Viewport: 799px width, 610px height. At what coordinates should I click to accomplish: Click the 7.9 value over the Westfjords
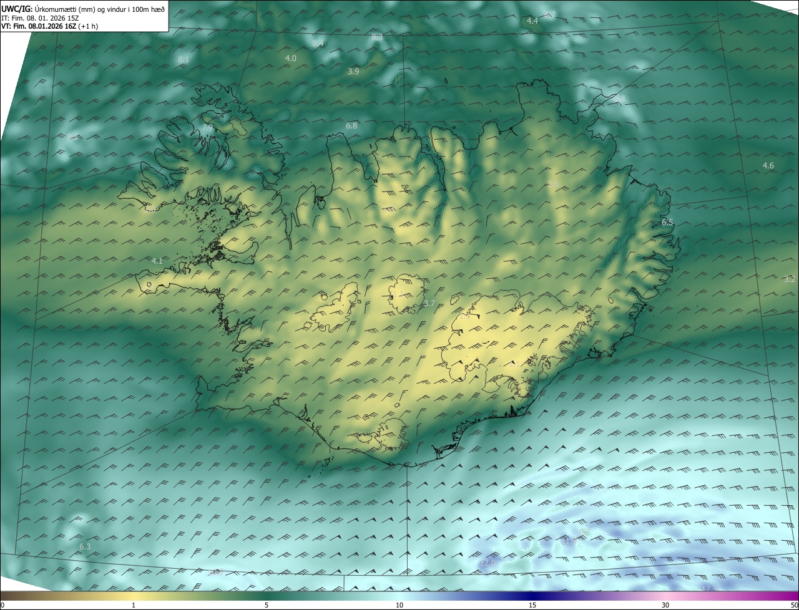pos(207,127)
